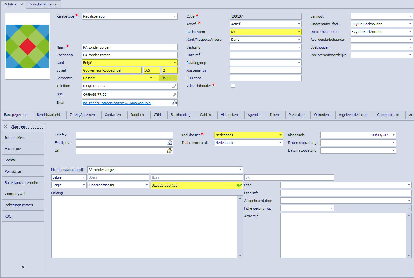This screenshot has width=414, height=278.
Task: Click the ellipsis button next to Gemeente
Action: point(156,78)
